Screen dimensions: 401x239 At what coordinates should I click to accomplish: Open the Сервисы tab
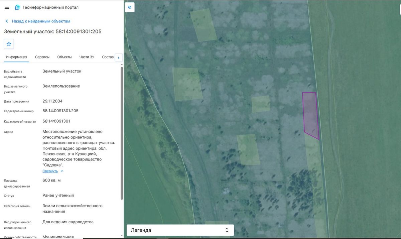[42, 57]
